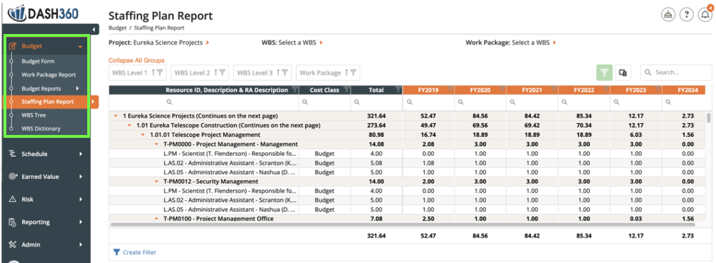The image size is (716, 263).
Task: Open Work Package Report menu item
Action: [x=49, y=74]
